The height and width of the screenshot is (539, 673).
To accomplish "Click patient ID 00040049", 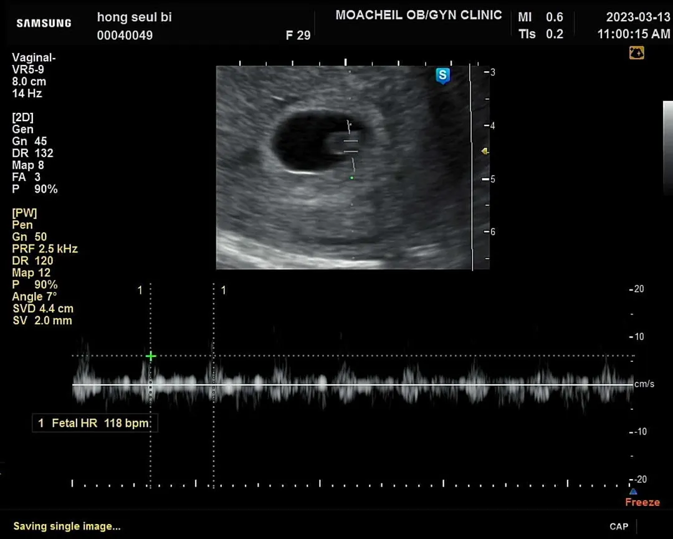I will (x=125, y=35).
